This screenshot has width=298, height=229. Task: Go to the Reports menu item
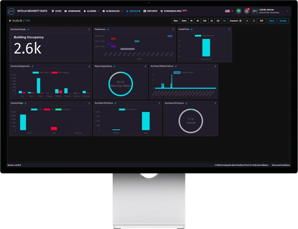point(150,11)
